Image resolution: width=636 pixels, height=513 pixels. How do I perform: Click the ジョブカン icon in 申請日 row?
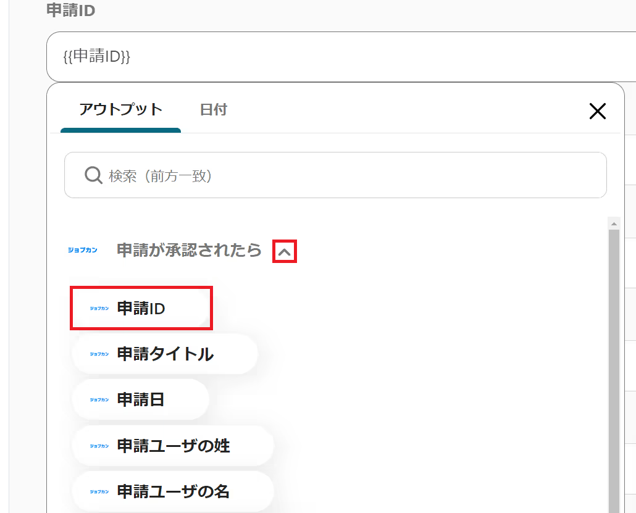[99, 400]
